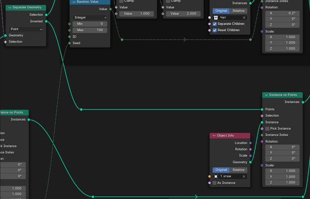Select Original mode above the Чет field

[x=221, y=11]
